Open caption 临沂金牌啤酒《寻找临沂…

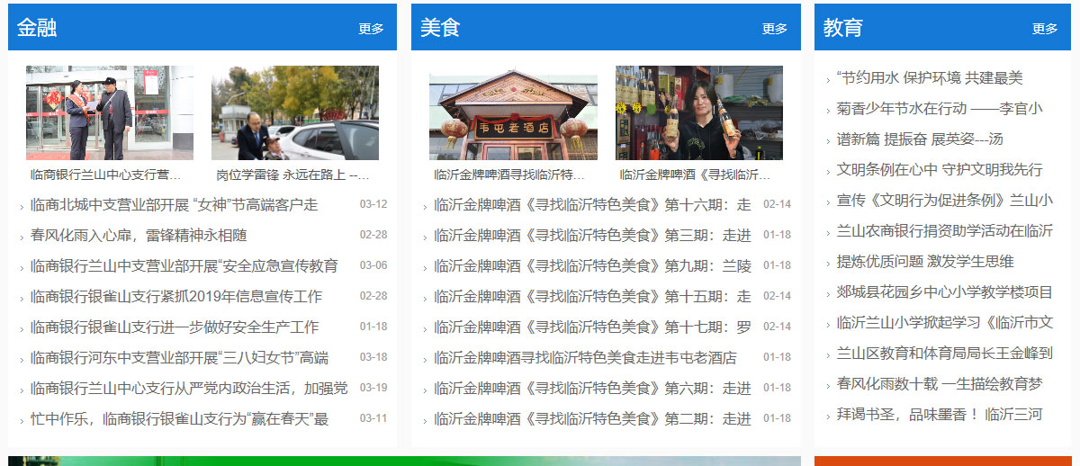click(696, 175)
